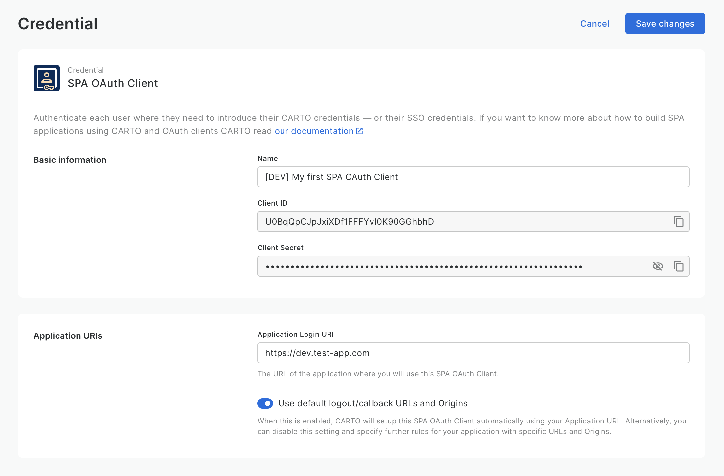Select the 'Application URIs' section heading
This screenshot has height=476, width=724.
point(68,336)
